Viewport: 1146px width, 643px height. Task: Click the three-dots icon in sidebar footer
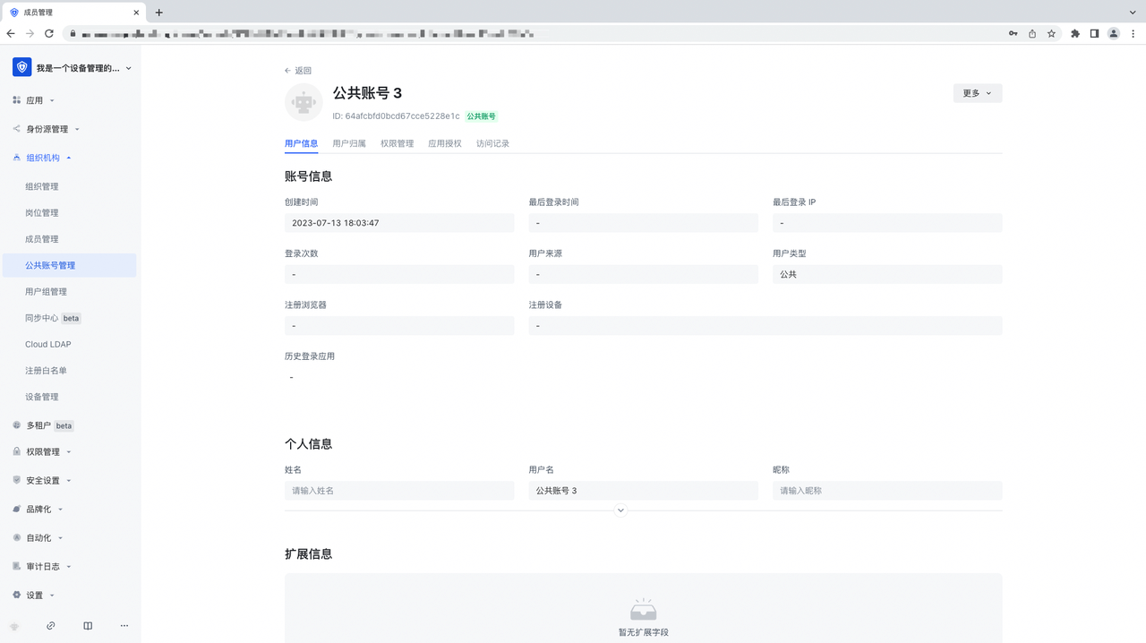pyautogui.click(x=124, y=626)
